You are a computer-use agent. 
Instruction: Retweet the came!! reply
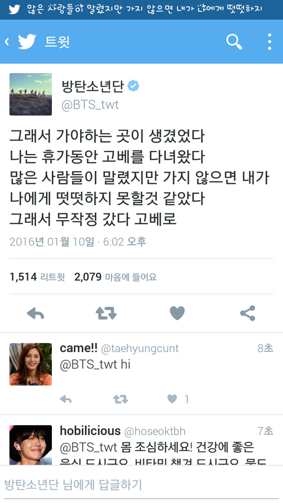121,399
